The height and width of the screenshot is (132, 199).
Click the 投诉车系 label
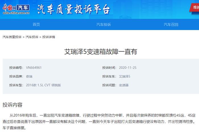tap(109, 76)
